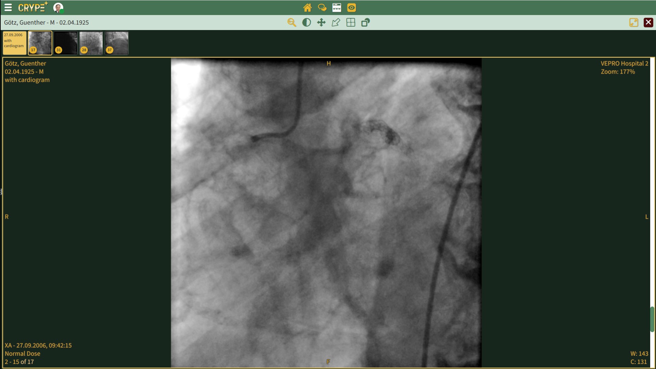
Task: Open series thumbnail with 31 images
Action: [x=66, y=43]
